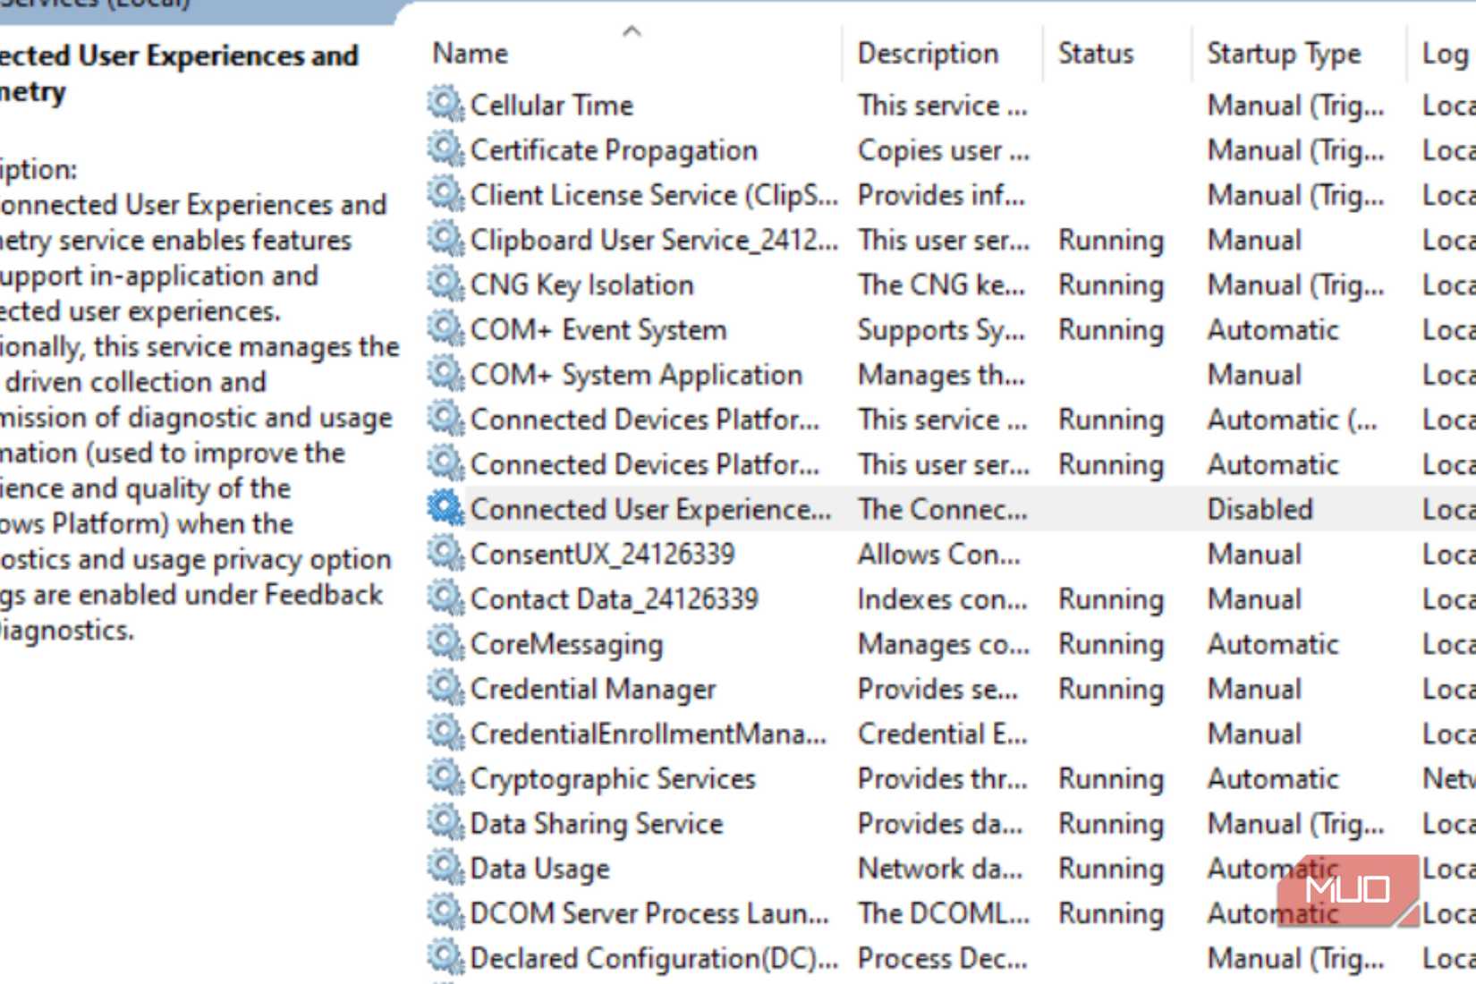Image resolution: width=1476 pixels, height=984 pixels.
Task: Select the Declared Configuration(DC)... service name
Action: [654, 958]
